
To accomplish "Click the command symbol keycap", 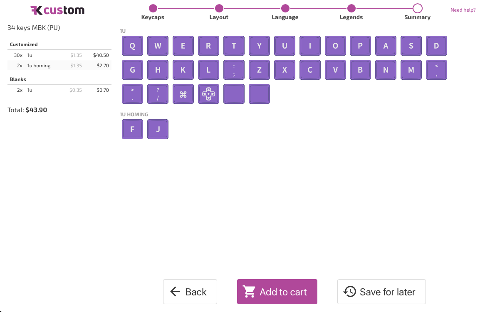I will [183, 94].
